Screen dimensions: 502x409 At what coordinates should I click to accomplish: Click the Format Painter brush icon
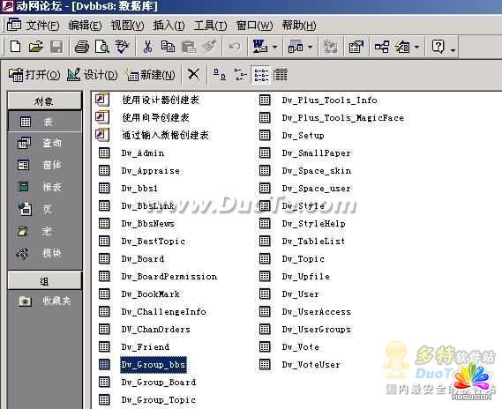point(210,47)
